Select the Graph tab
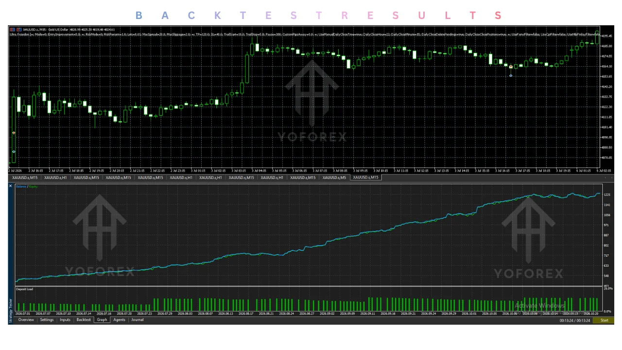The image size is (622, 350). coord(102,320)
